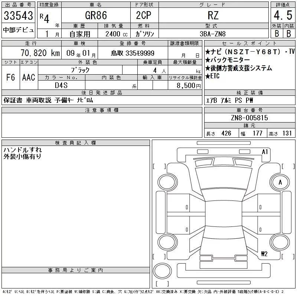Click the spare tire circle on diagram
The image size is (297, 297).
tap(162, 271)
